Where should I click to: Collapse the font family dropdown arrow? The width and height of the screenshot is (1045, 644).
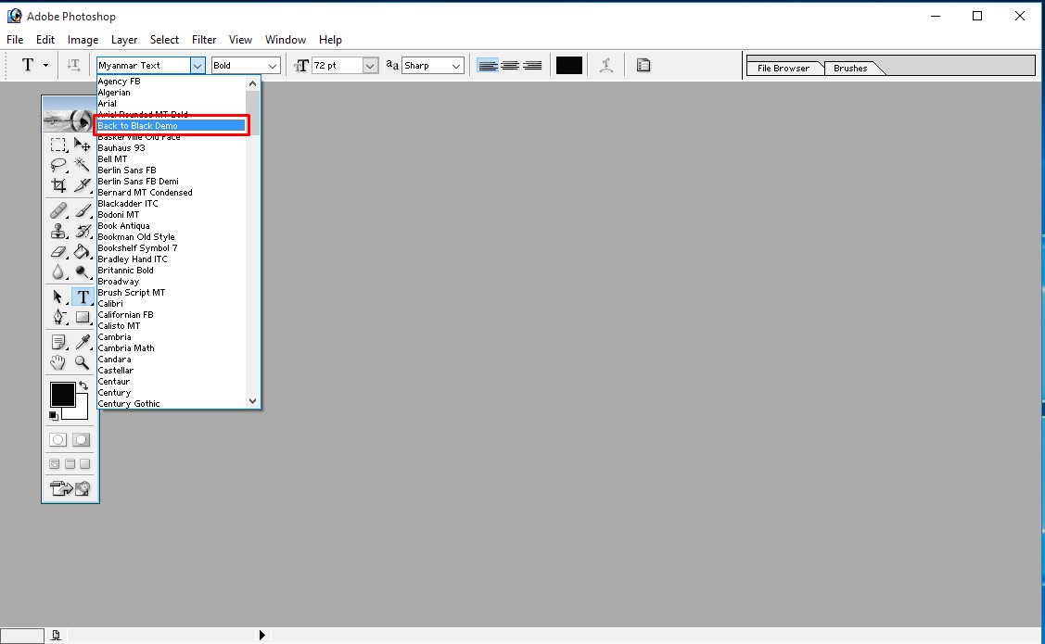click(198, 65)
